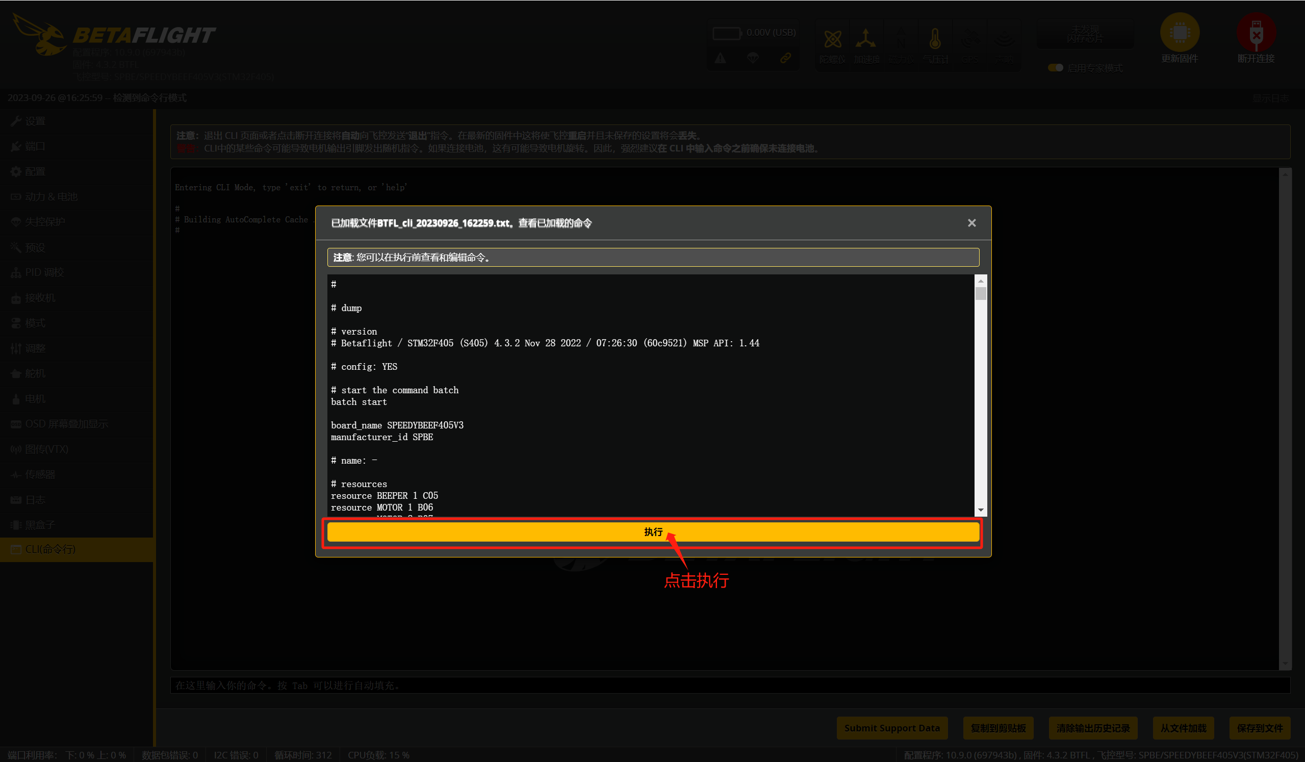Click the 更新固件 firmware flasher icon
The height and width of the screenshot is (762, 1305).
pos(1179,33)
